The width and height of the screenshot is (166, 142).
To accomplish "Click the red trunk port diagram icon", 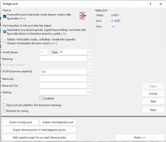I will [x=83, y=16].
